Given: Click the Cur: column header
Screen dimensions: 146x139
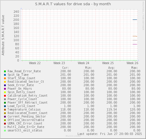Looking at the screenshot, I should point(66,68).
